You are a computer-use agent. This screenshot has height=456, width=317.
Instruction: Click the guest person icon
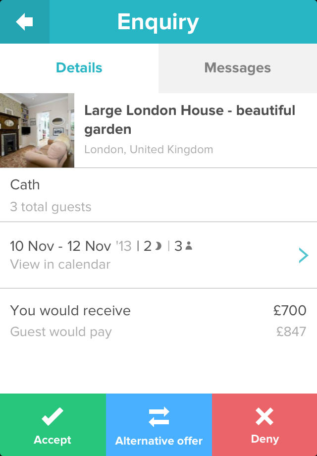[x=189, y=246]
